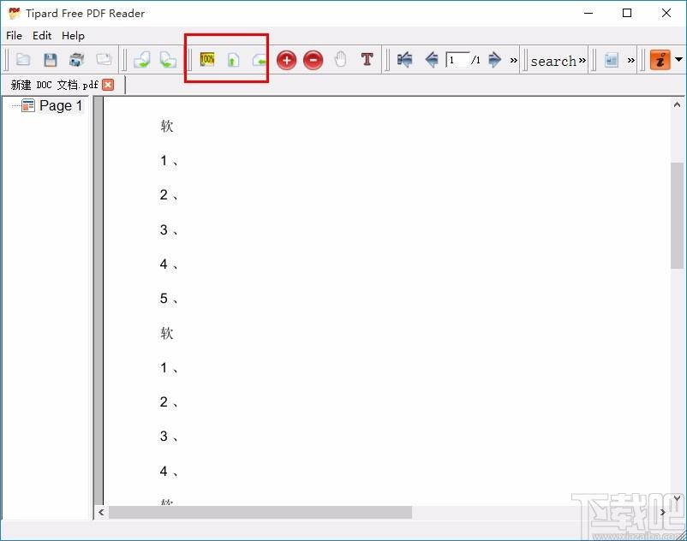
Task: Zoom out with red minus button
Action: 314,60
